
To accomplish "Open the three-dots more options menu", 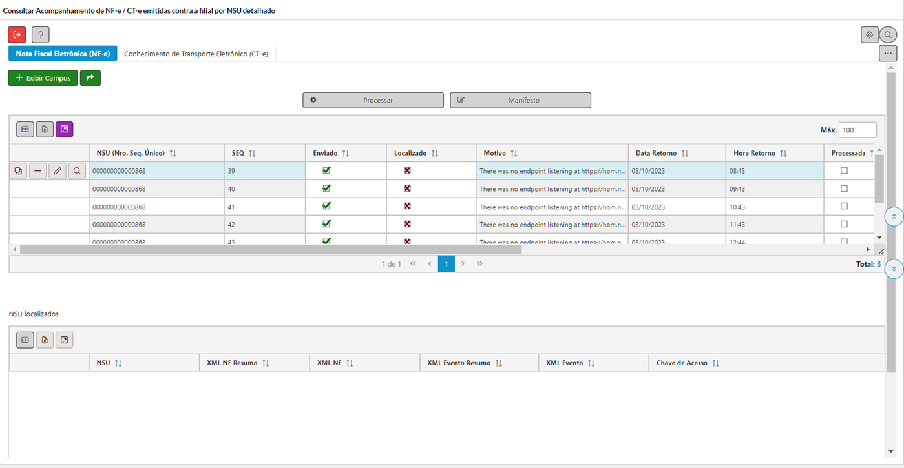I will [888, 54].
